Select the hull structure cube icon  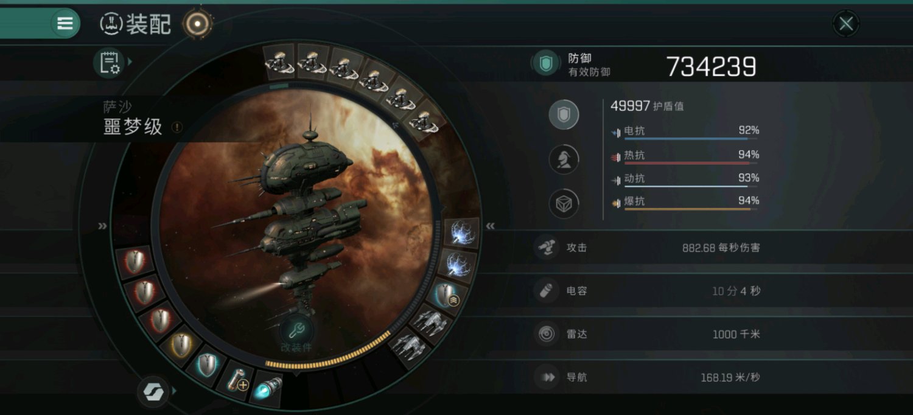click(564, 204)
